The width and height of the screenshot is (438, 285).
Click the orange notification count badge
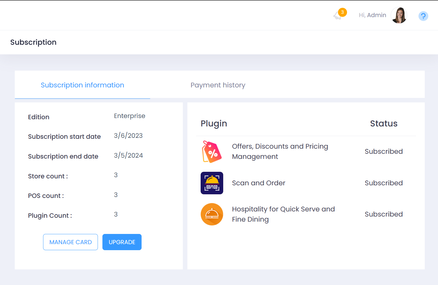pos(342,12)
